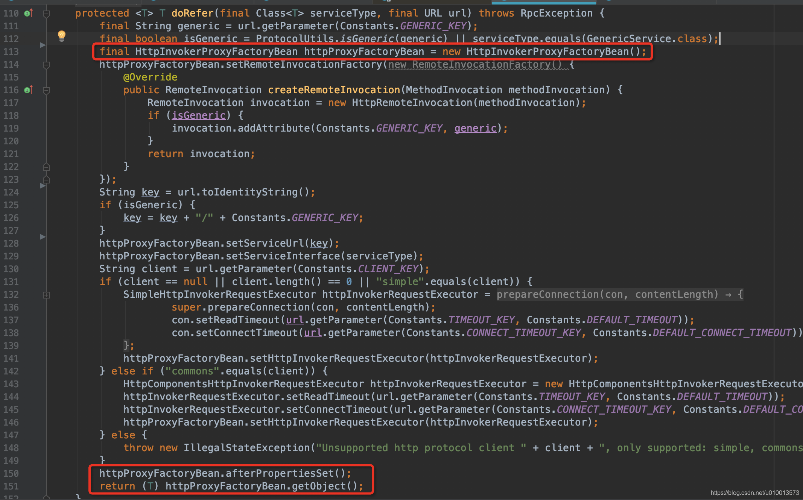Click line number 150 in the gutter
The width and height of the screenshot is (803, 500).
pos(11,474)
